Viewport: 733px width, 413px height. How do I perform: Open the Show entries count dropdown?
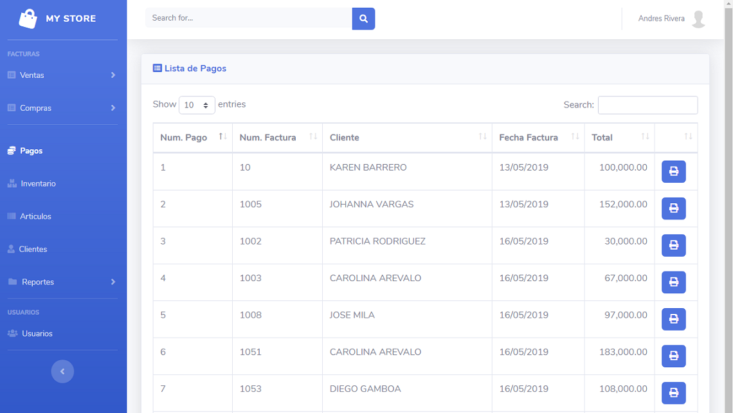[197, 105]
